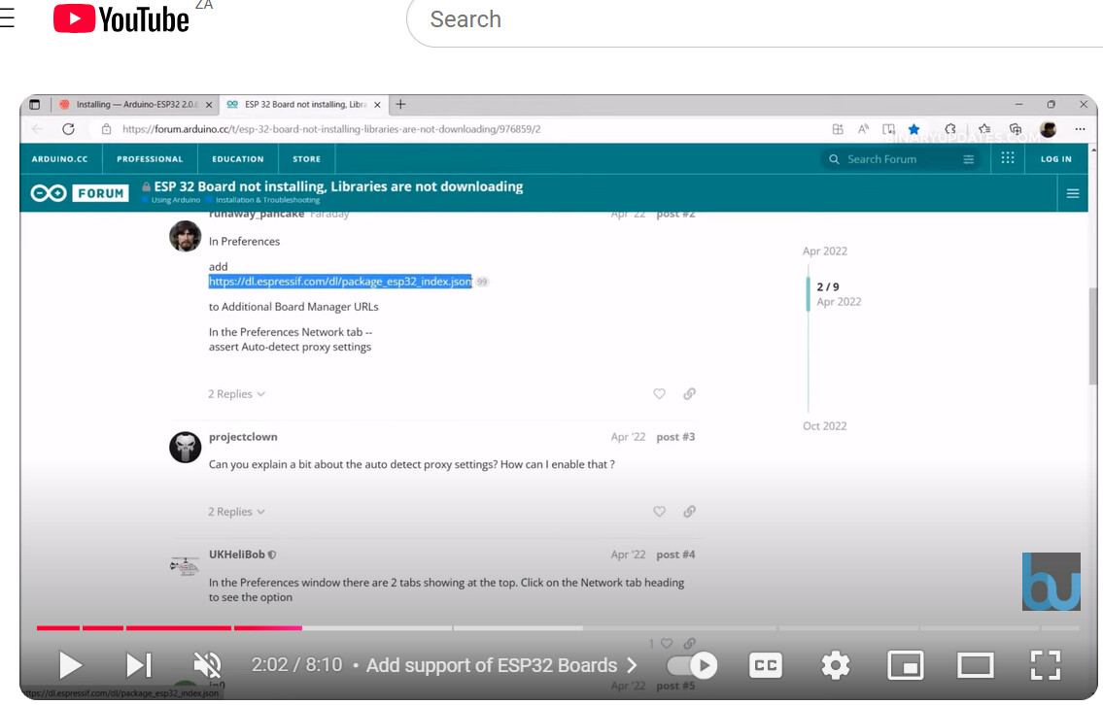The height and width of the screenshot is (705, 1103).
Task: Open the Arduino apps dots grid
Action: click(x=1008, y=158)
